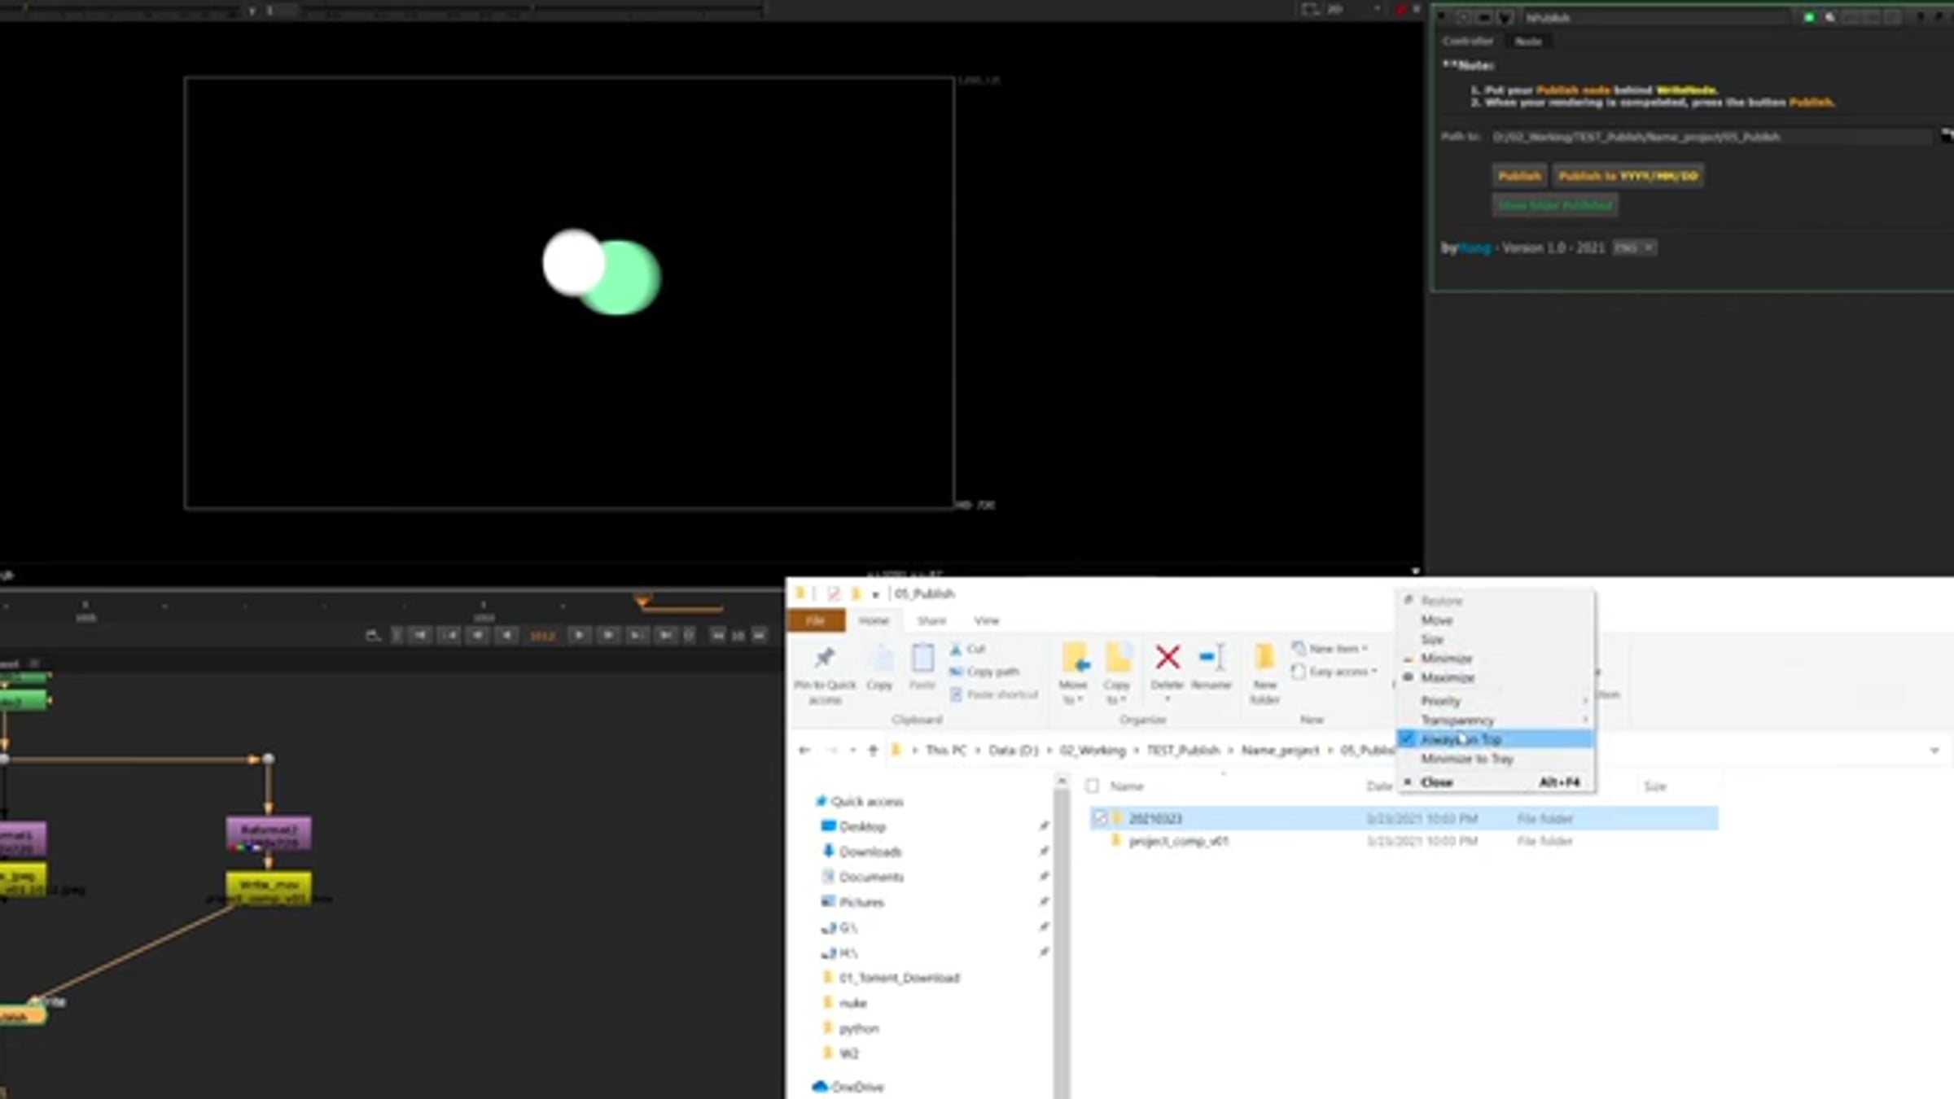Click the Rename icon in the ribbon
This screenshot has width=1954, height=1099.
1211,658
